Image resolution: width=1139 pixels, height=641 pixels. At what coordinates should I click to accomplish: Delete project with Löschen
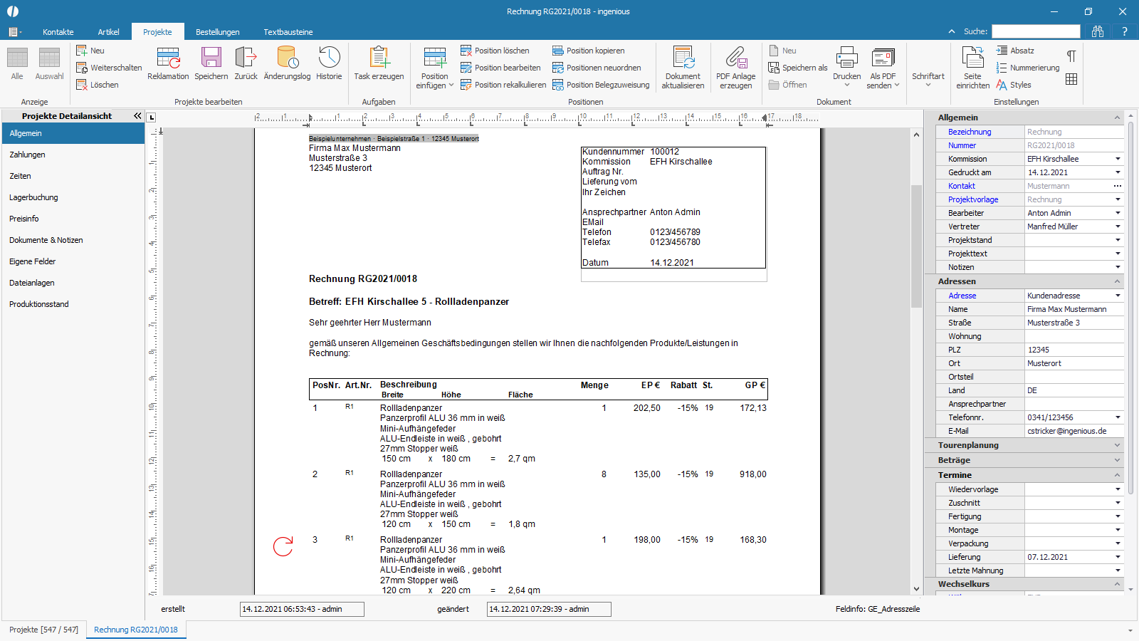pos(98,85)
